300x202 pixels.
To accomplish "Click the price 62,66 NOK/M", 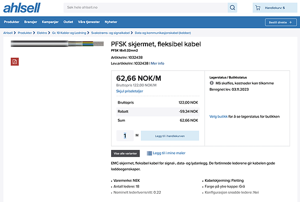I will pyautogui.click(x=138, y=78).
